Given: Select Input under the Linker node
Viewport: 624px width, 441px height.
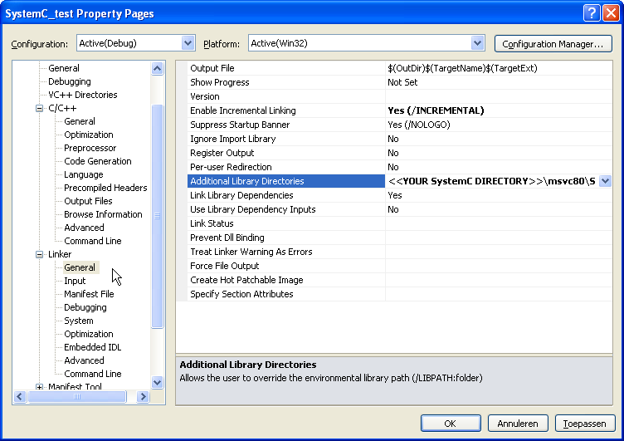Looking at the screenshot, I should [75, 281].
